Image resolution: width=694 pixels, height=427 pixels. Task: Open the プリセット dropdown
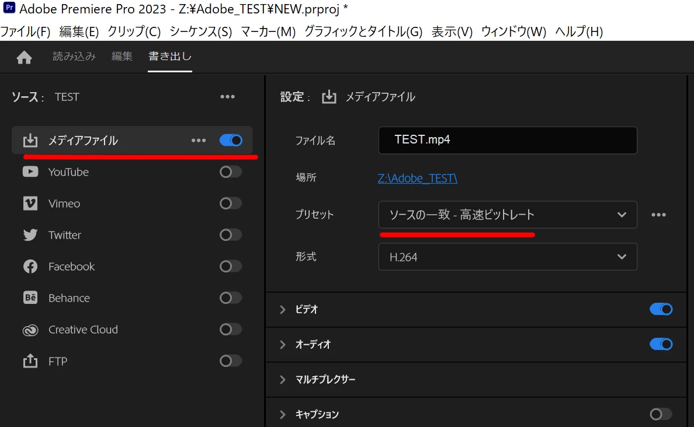tap(508, 215)
